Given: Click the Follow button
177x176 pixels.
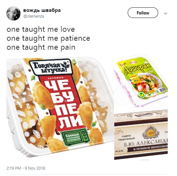Looking at the screenshot, I should point(143,13).
